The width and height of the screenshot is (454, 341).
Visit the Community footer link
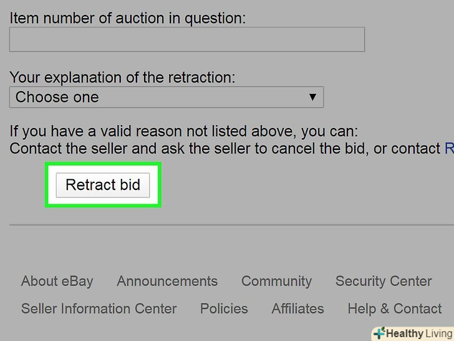tap(276, 281)
